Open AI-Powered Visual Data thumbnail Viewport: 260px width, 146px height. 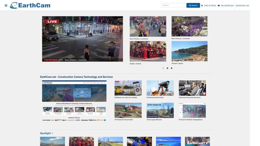[128, 110]
